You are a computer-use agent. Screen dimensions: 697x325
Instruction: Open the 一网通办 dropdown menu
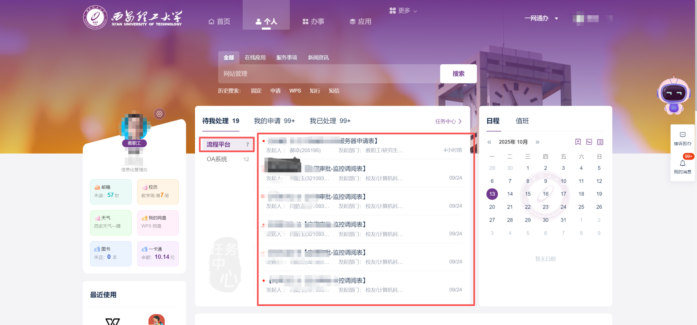541,18
